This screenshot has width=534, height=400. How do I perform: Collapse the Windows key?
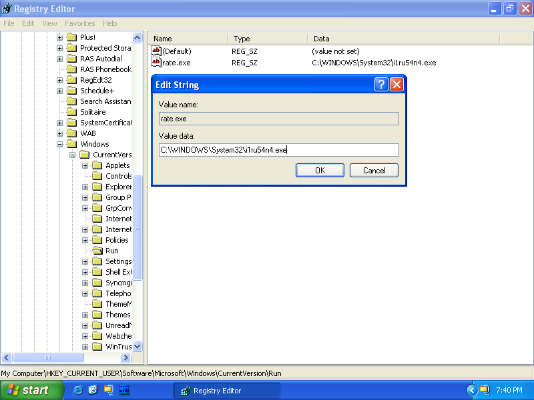pos(59,144)
